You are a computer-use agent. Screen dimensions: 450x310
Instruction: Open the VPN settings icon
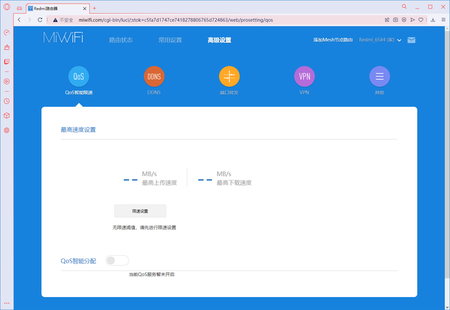(x=304, y=76)
